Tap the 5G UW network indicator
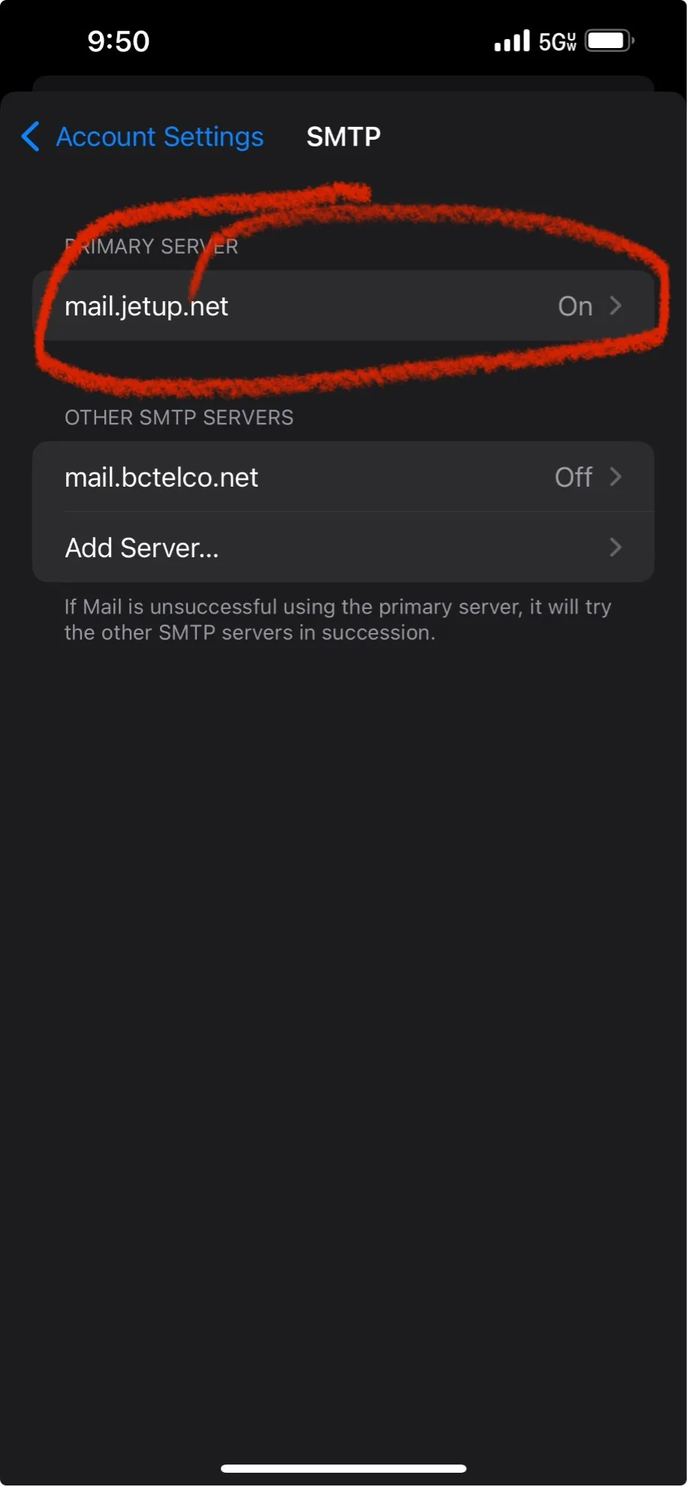The width and height of the screenshot is (690, 1487). 557,41
